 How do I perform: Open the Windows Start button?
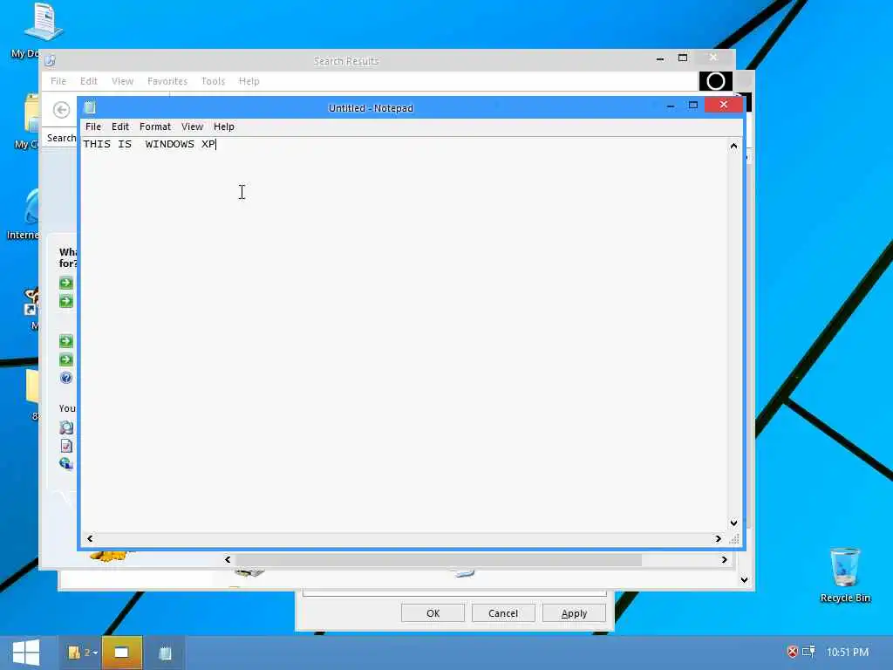coord(25,653)
